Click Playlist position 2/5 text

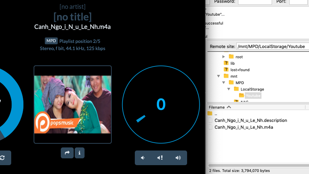coord(80,41)
